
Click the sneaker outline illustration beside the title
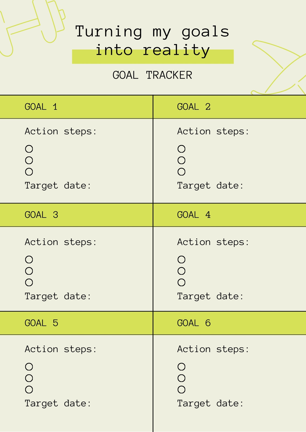pos(279,67)
